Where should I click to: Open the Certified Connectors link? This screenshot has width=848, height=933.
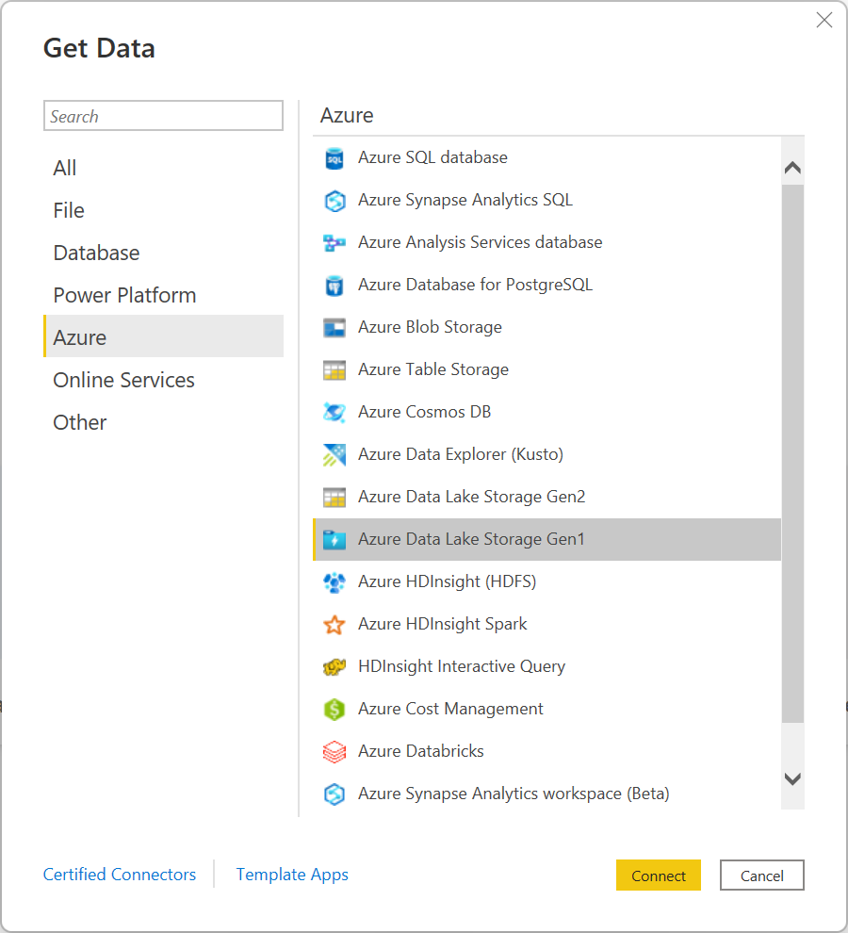coord(120,875)
